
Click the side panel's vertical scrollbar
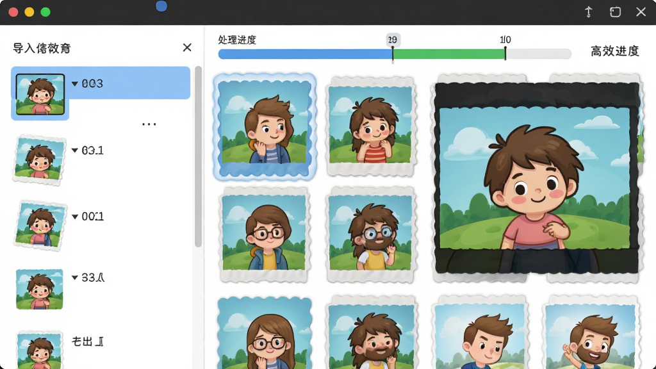click(x=199, y=156)
